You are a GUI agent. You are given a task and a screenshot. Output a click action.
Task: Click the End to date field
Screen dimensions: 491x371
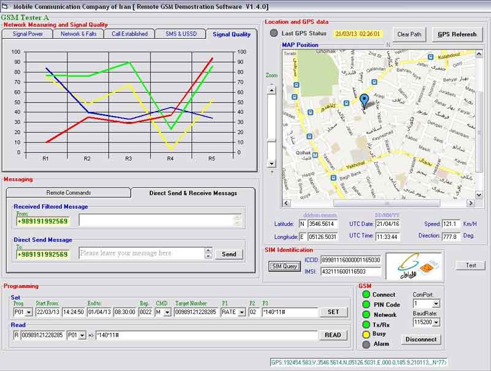99,312
